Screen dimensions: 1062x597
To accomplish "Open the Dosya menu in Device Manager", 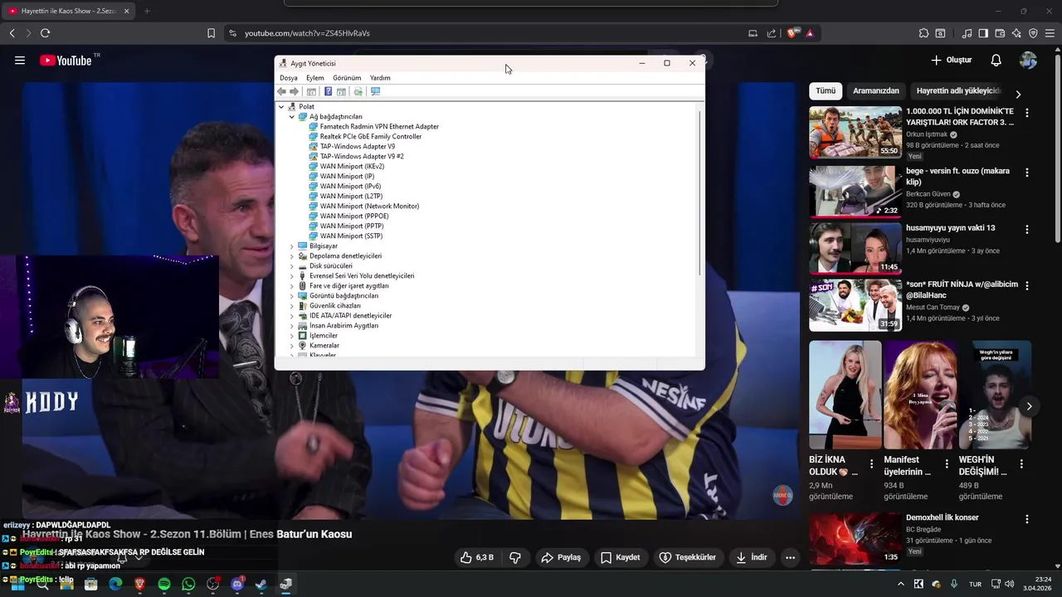I will (289, 78).
